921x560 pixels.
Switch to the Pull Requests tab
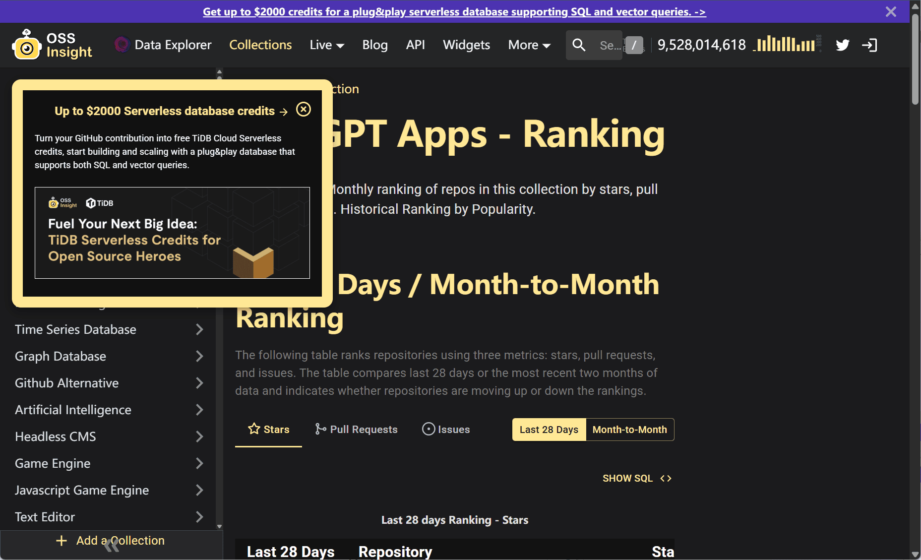pyautogui.click(x=357, y=430)
